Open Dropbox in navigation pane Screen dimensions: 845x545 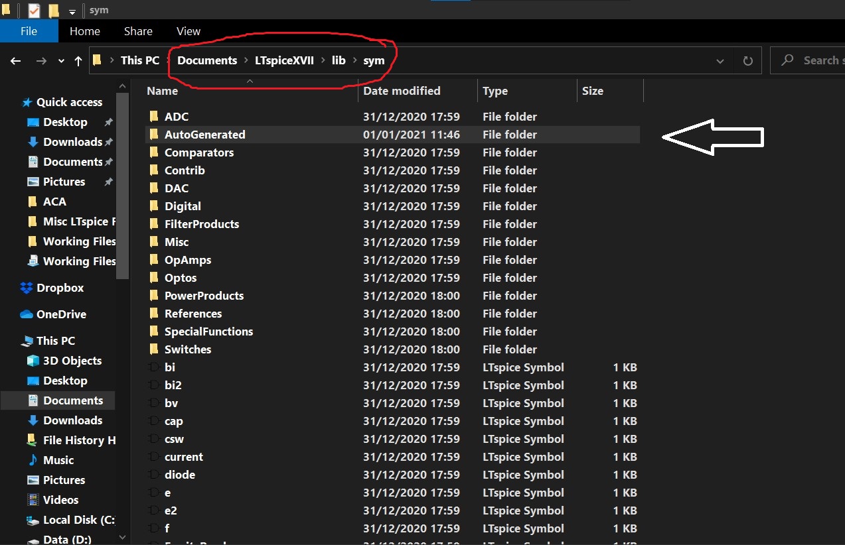coord(53,288)
